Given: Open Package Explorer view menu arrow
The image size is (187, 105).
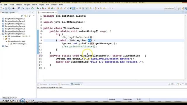Looking at the screenshot, I should coord(34,16).
